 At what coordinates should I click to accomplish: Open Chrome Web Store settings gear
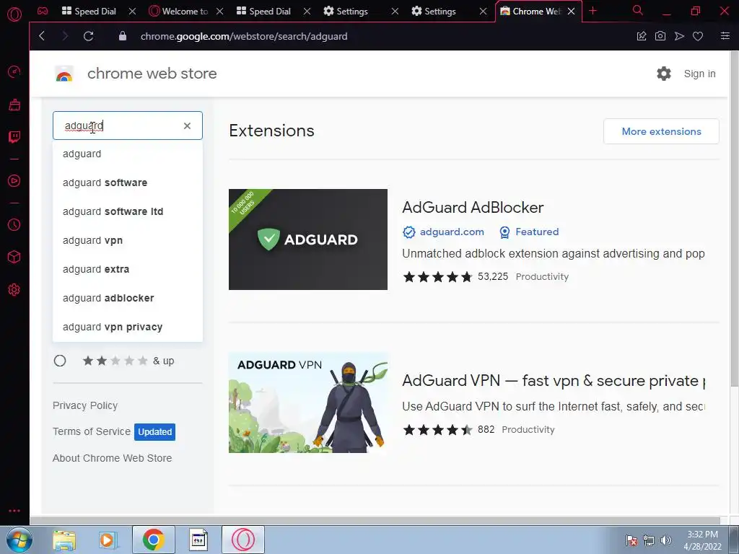pyautogui.click(x=664, y=74)
